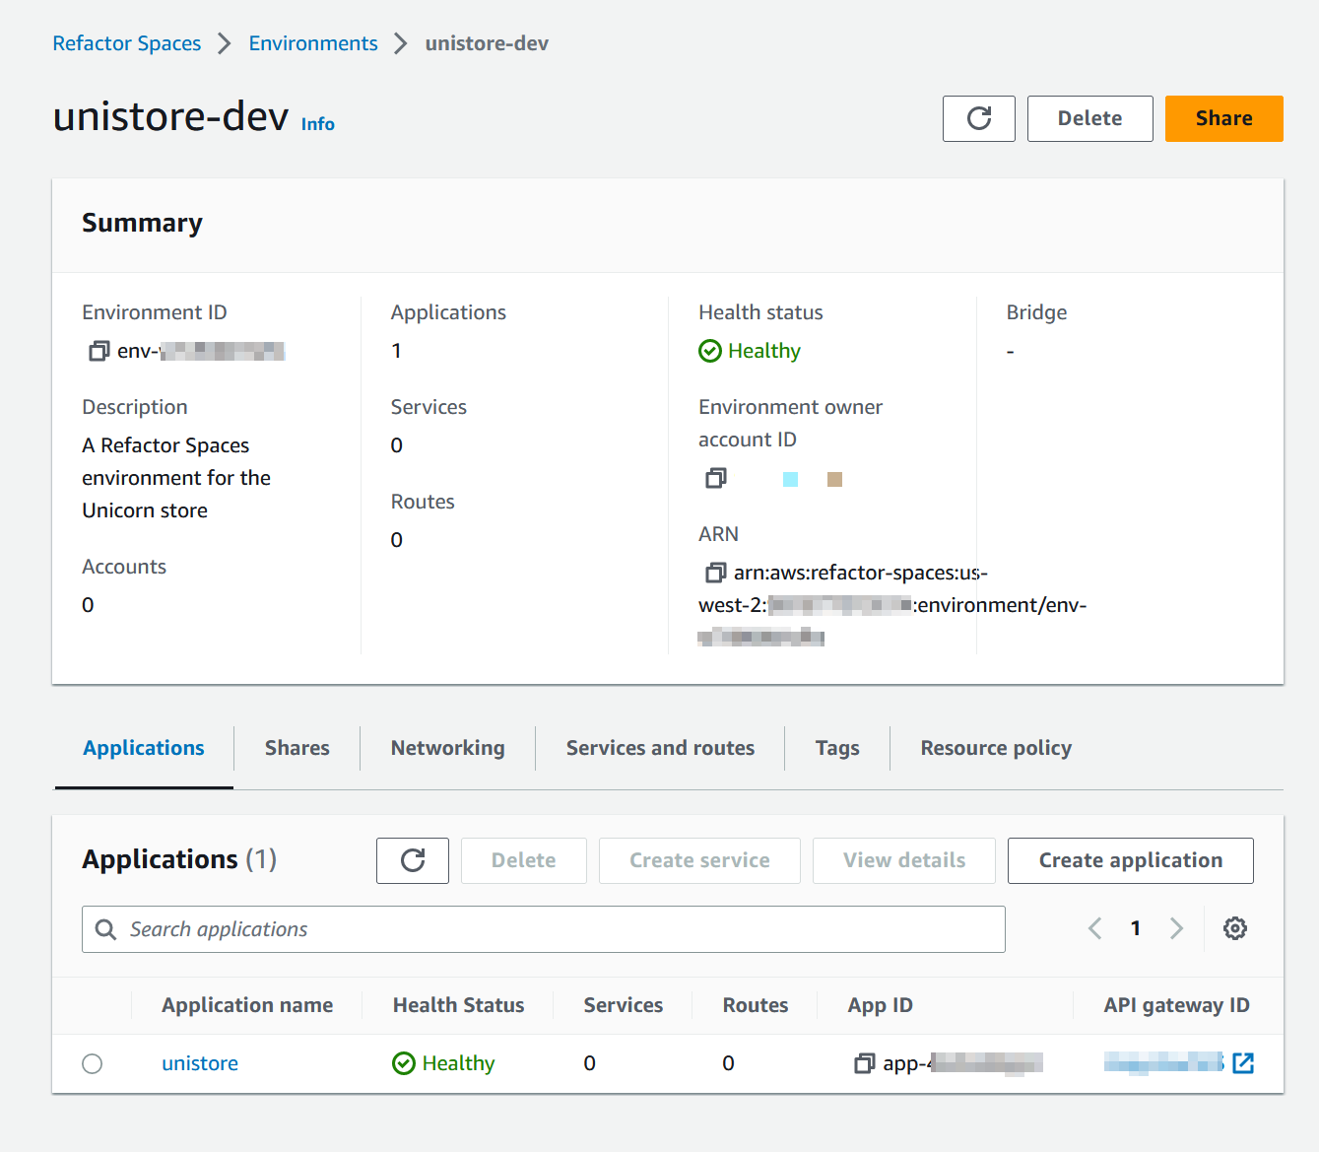Click the API gateway ID column header
Screen dimensions: 1319x1152
(x=1177, y=1005)
